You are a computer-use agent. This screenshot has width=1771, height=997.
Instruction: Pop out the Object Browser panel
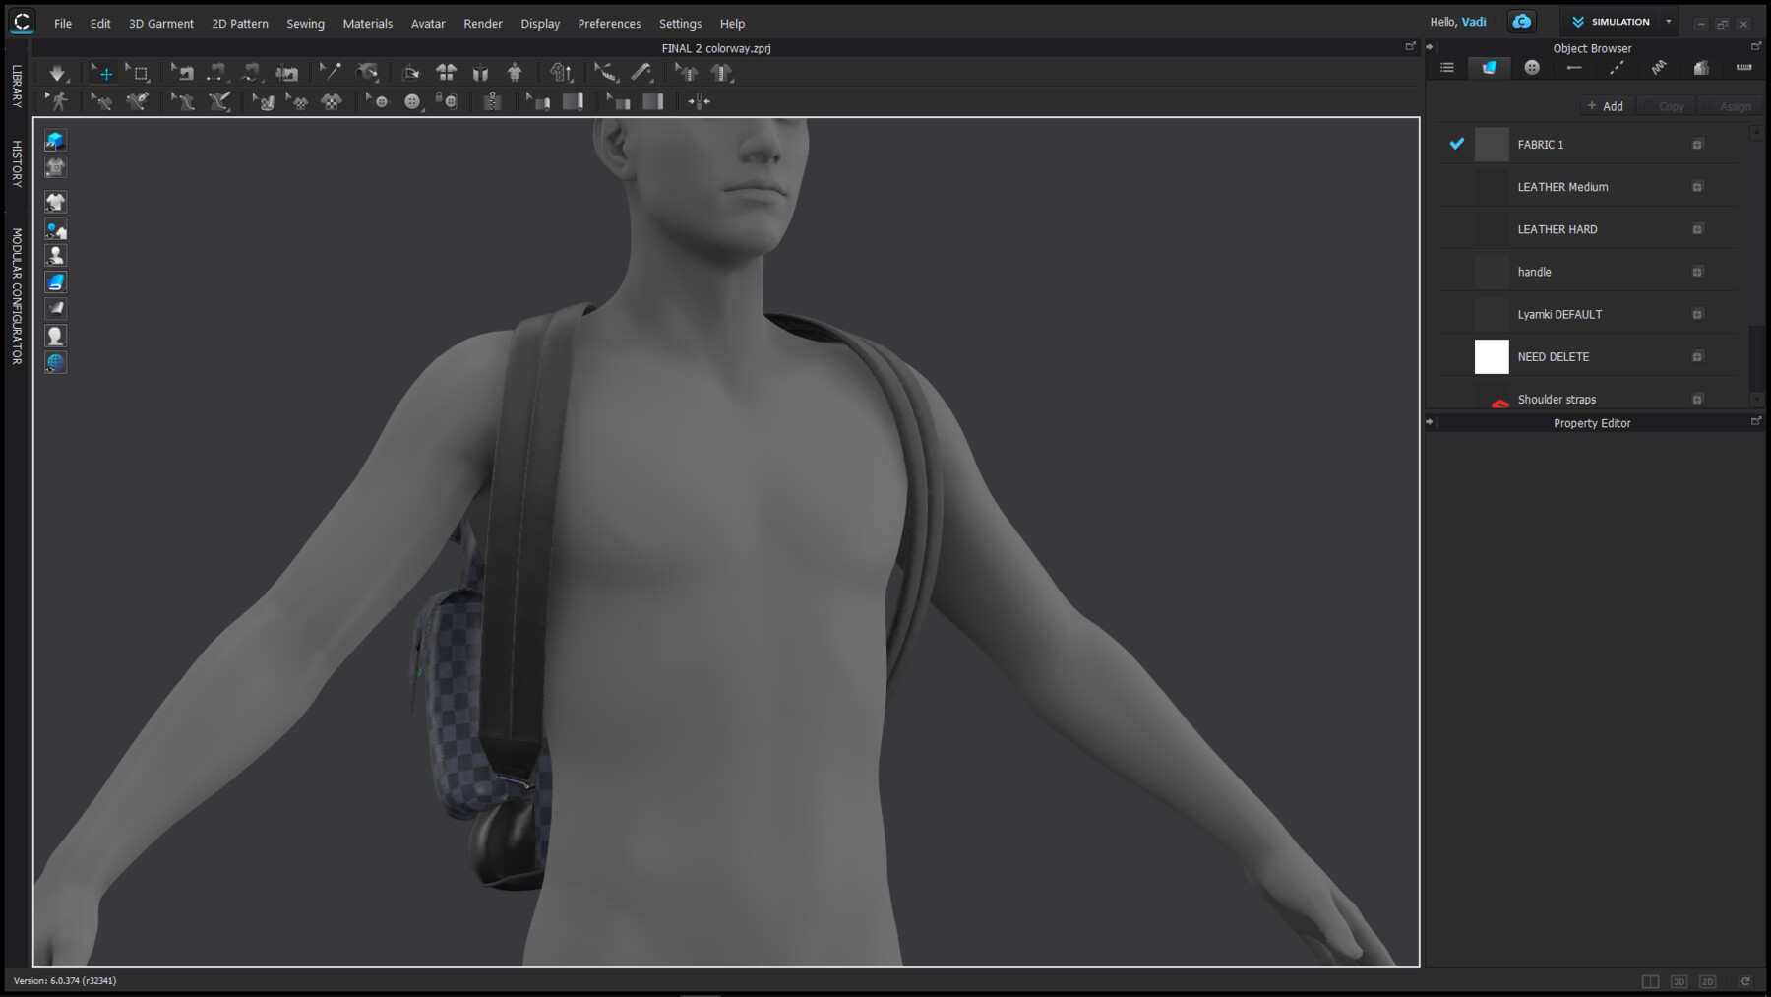(x=1757, y=45)
